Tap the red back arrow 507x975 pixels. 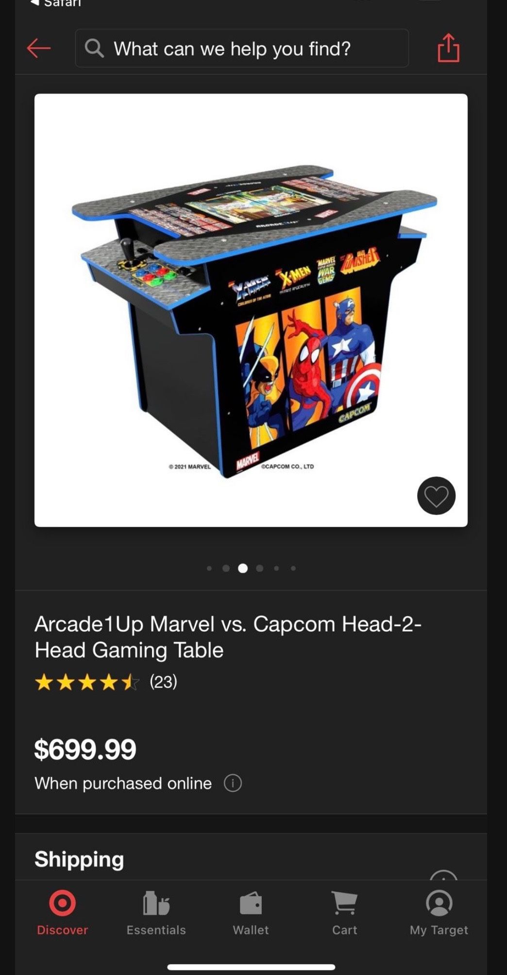point(39,48)
